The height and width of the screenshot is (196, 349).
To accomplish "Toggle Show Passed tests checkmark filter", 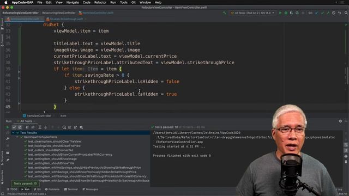I will pyautogui.click(x=14, y=127).
